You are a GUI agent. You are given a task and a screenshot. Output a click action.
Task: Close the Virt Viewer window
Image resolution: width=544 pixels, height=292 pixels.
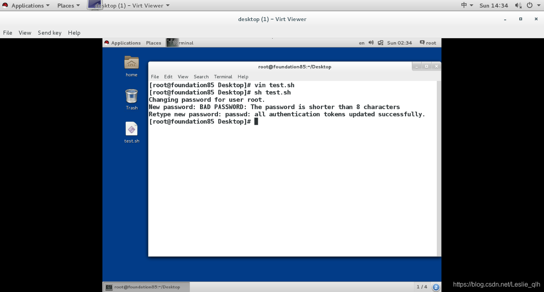536,19
